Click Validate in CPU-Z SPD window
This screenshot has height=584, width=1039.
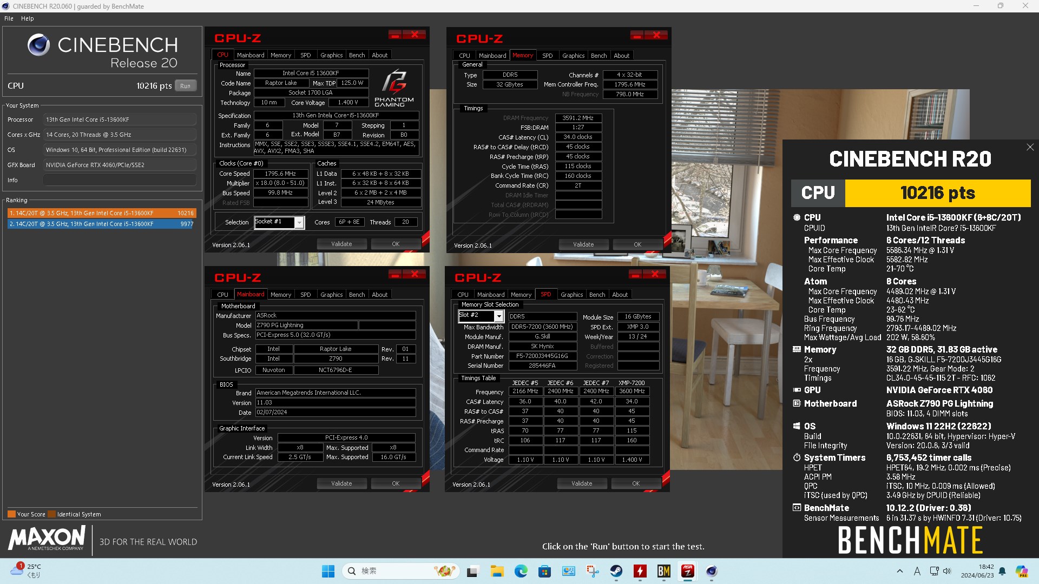coord(582,483)
